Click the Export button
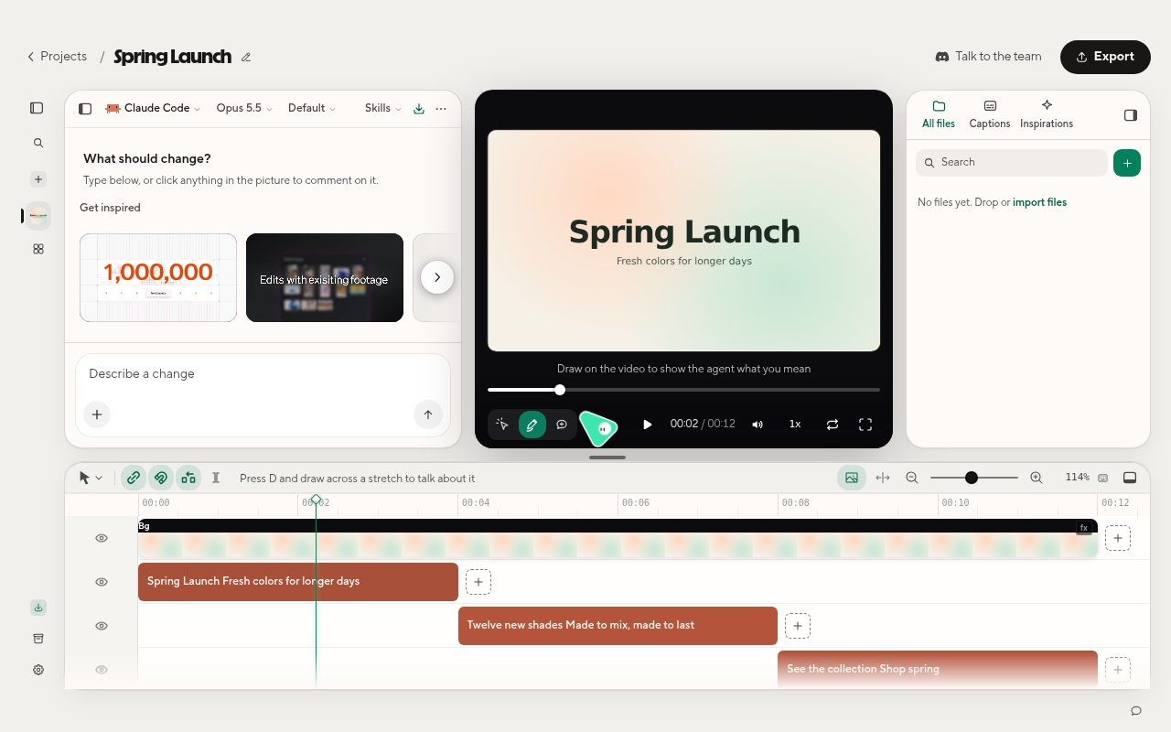 pos(1105,57)
